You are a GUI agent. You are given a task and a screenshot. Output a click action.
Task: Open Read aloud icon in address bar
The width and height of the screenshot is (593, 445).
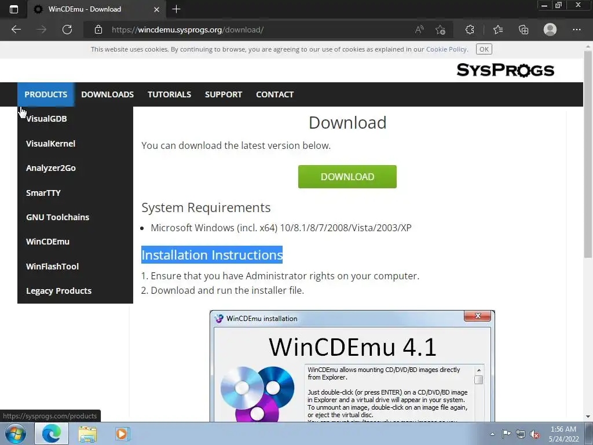419,30
